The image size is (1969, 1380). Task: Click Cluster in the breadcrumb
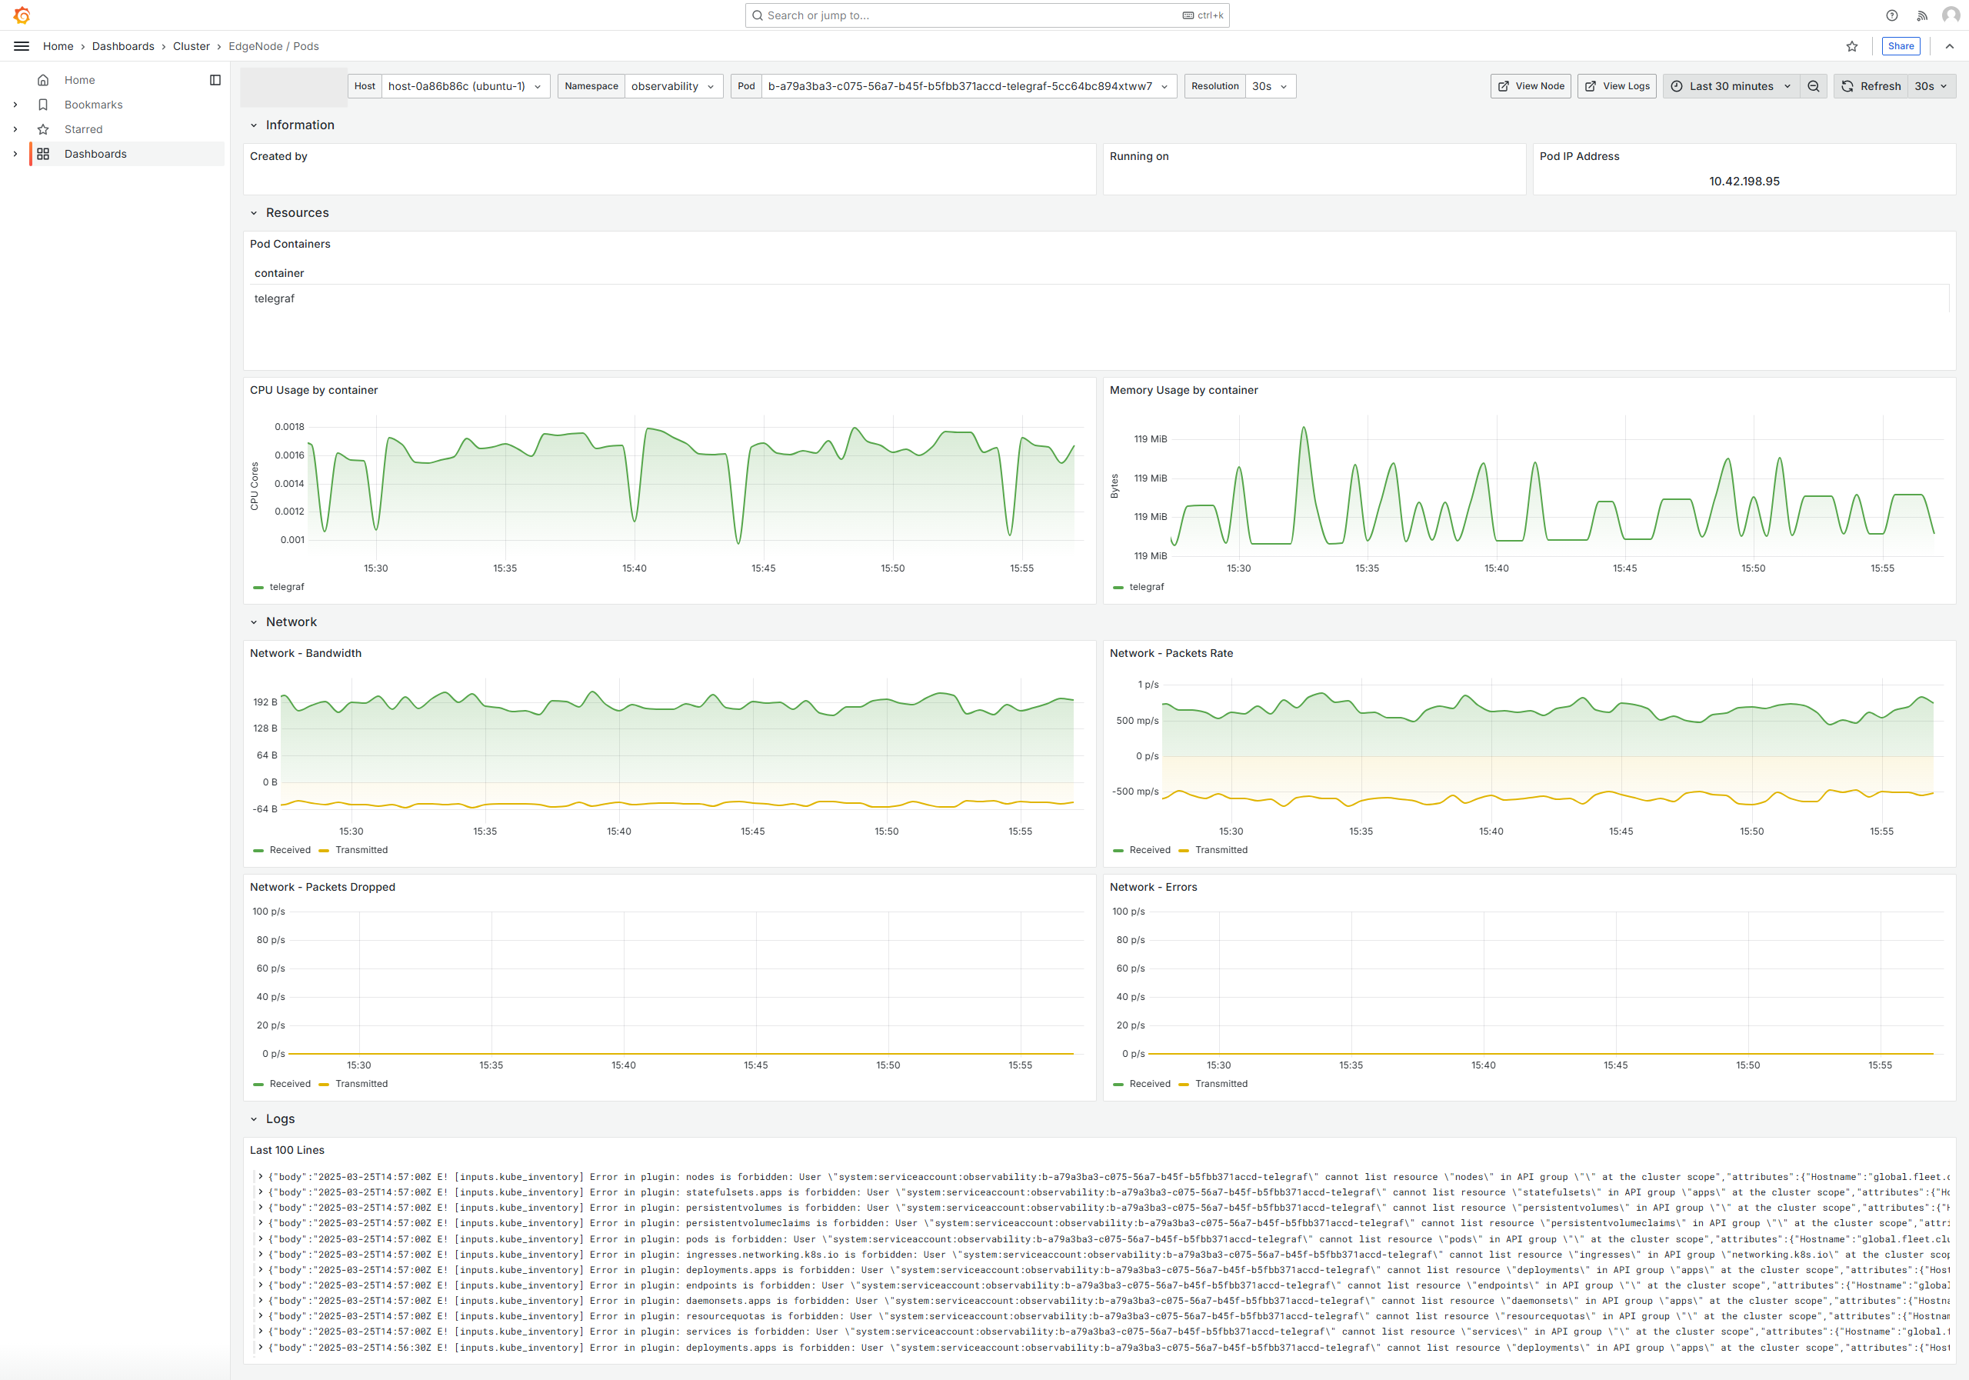pos(192,46)
